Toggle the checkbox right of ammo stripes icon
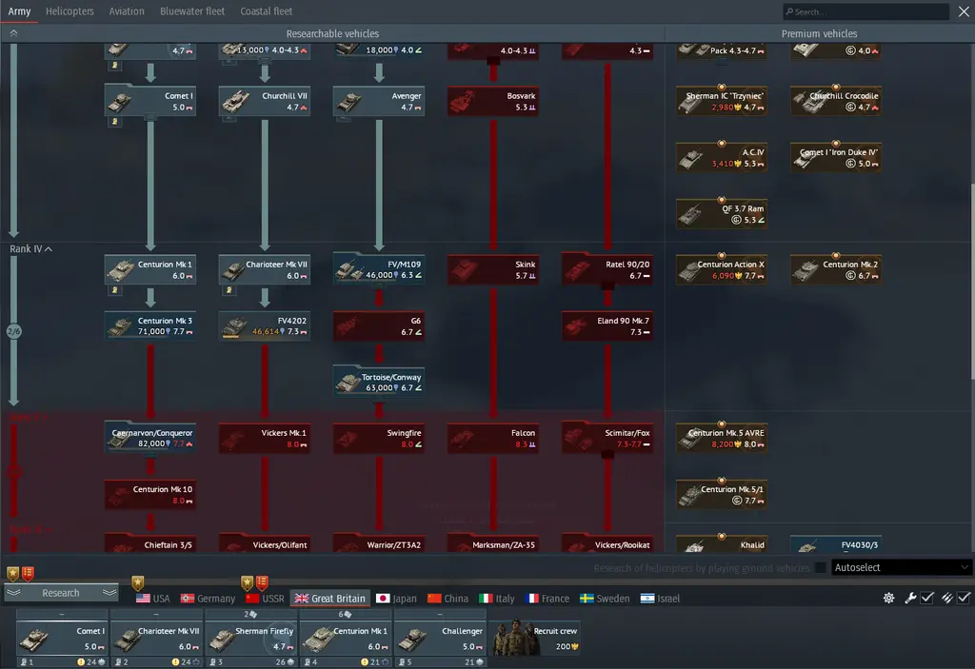This screenshot has height=669, width=975. (964, 598)
